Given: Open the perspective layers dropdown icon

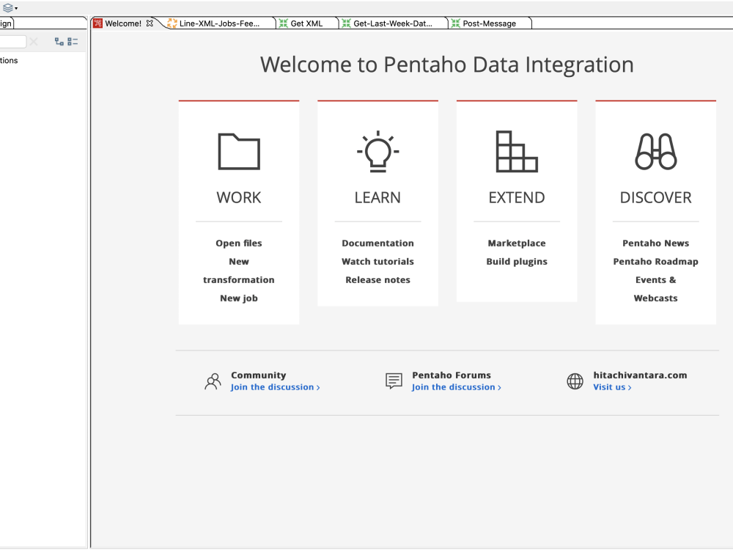Looking at the screenshot, I should pos(10,8).
